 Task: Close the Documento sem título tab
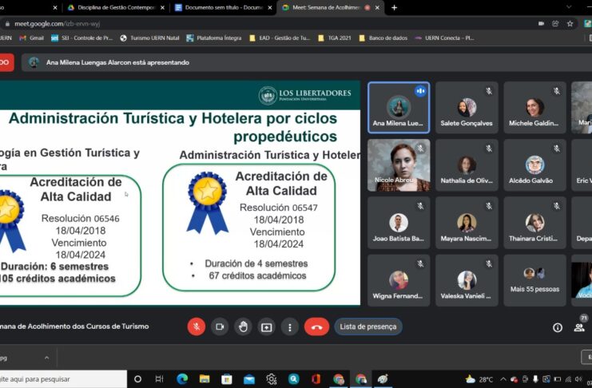[x=270, y=7]
